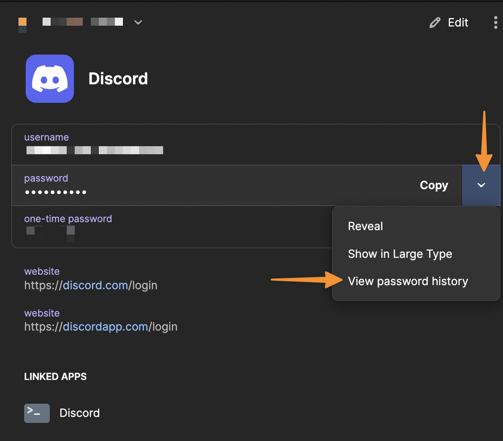Open View password history
The height and width of the screenshot is (441, 503).
(x=408, y=281)
